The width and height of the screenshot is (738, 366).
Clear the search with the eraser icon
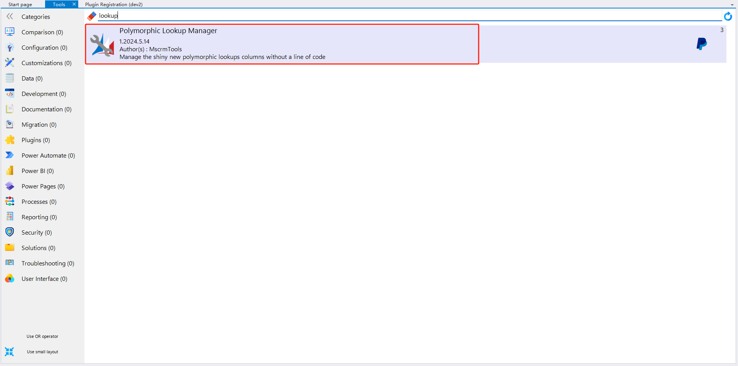(x=92, y=16)
